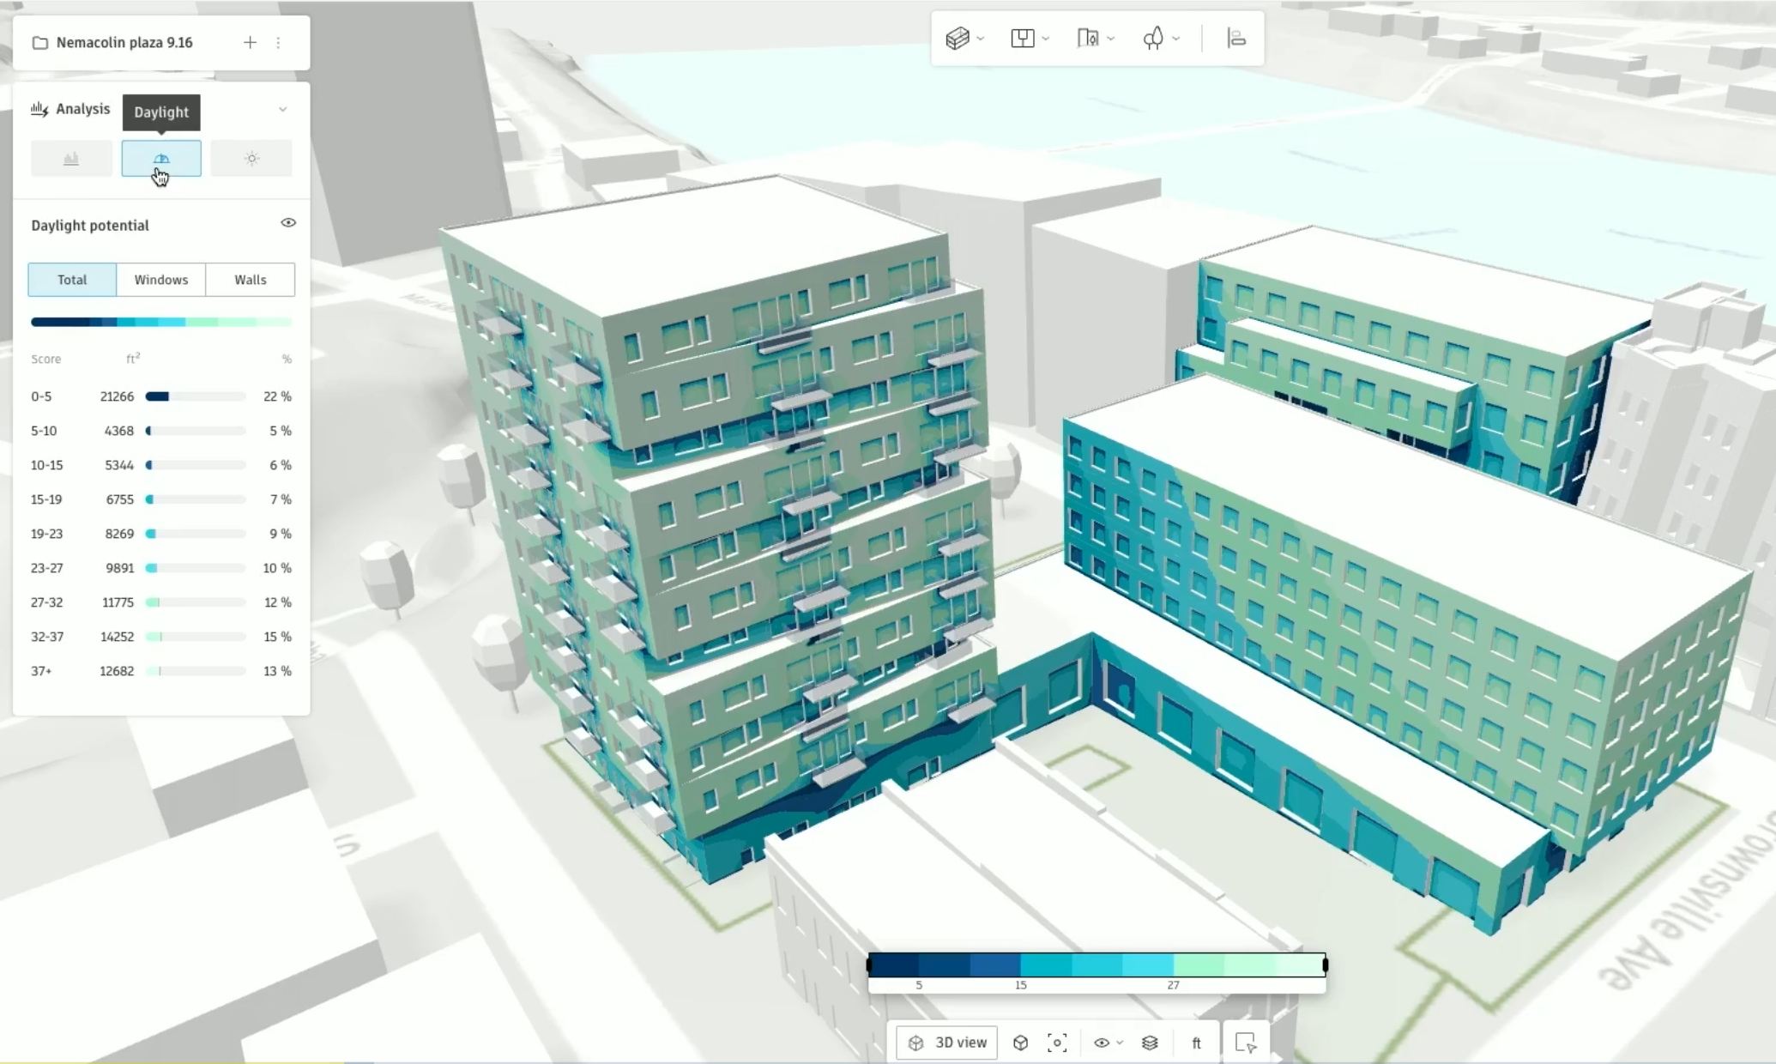Toggle the ft units button
Screen dimensions: 1776x1064
click(1196, 1043)
